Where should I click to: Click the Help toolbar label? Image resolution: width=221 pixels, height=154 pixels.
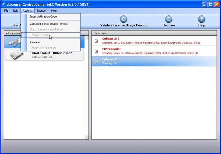pos(201,25)
